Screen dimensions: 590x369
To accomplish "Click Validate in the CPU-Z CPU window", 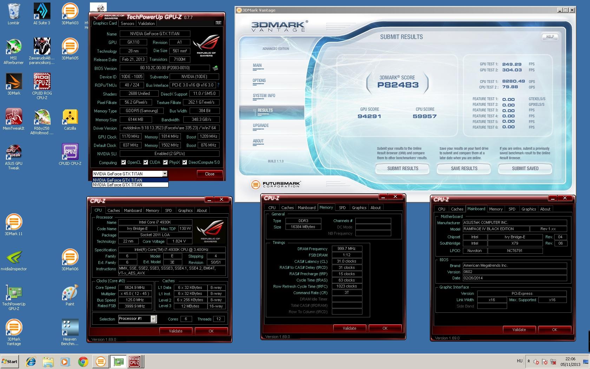I will 176,331.
